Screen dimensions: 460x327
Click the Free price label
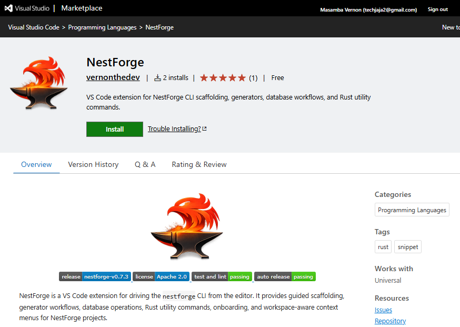(x=277, y=78)
